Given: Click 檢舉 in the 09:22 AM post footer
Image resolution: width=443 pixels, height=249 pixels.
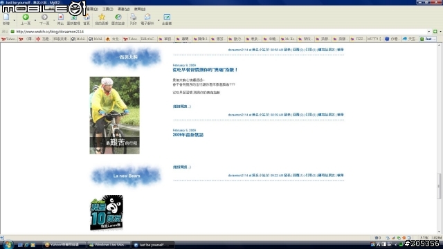Looking at the screenshot, I should click(x=340, y=175).
